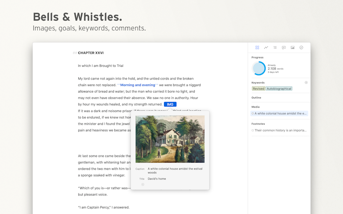Image resolution: width=343 pixels, height=214 pixels.
Task: Open the goals checkmark tab icon
Action: pos(301,47)
